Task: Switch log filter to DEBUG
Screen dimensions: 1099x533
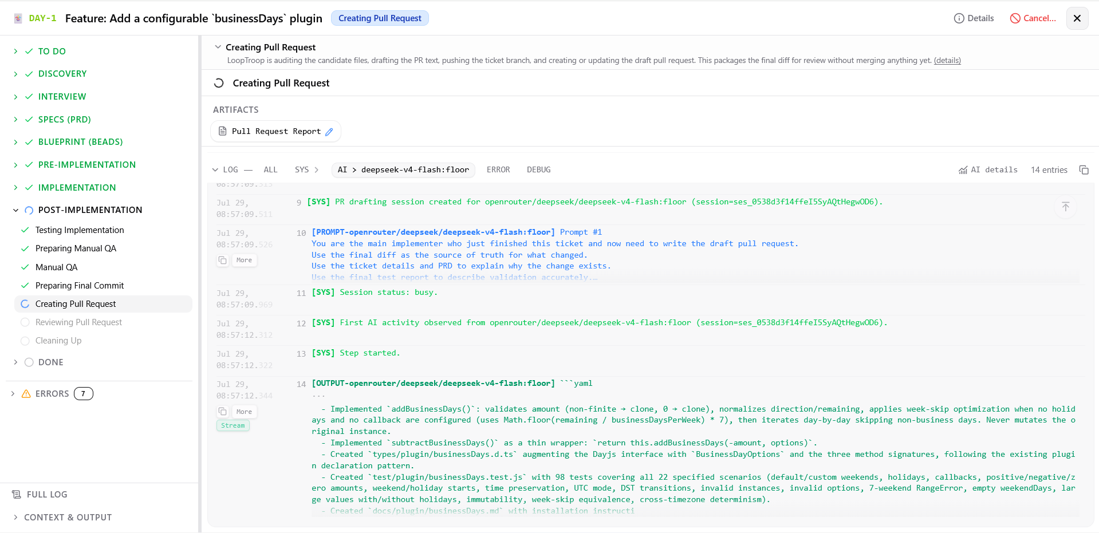Action: tap(539, 170)
